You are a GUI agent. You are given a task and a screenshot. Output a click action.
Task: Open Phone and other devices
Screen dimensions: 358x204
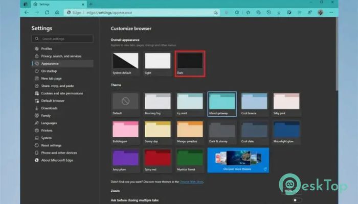tap(62, 153)
